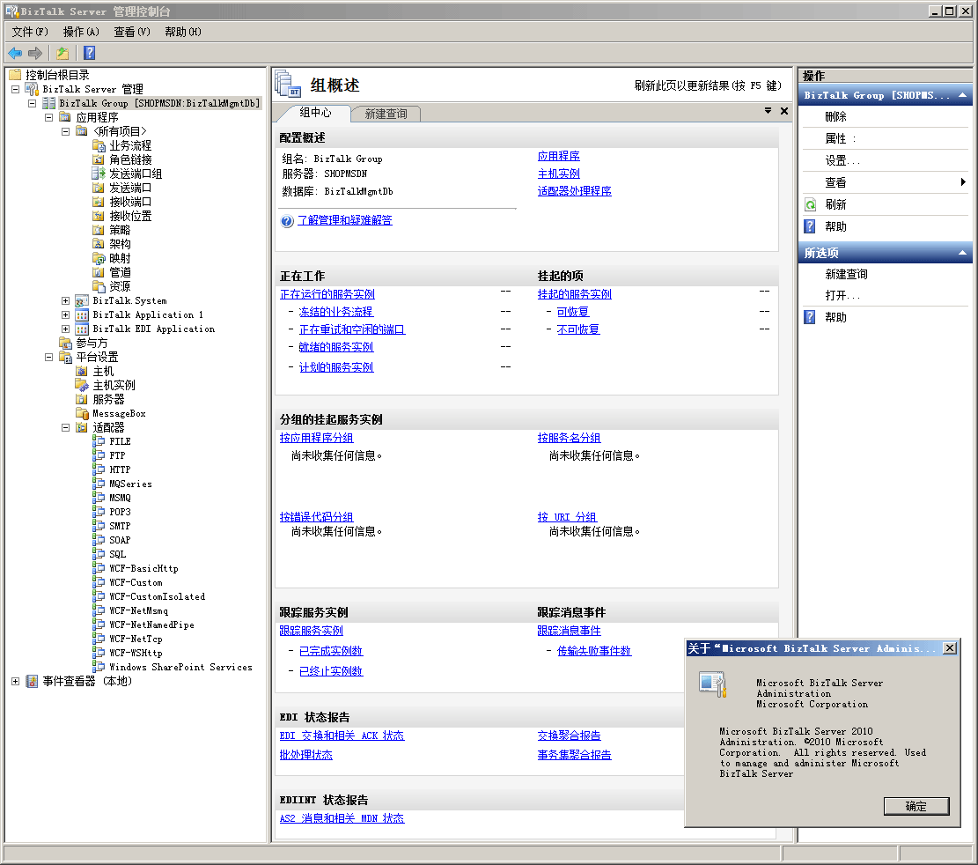The height and width of the screenshot is (865, 978).
Task: Click 新建查询 under 所选项 in actions pane
Action: pos(846,274)
